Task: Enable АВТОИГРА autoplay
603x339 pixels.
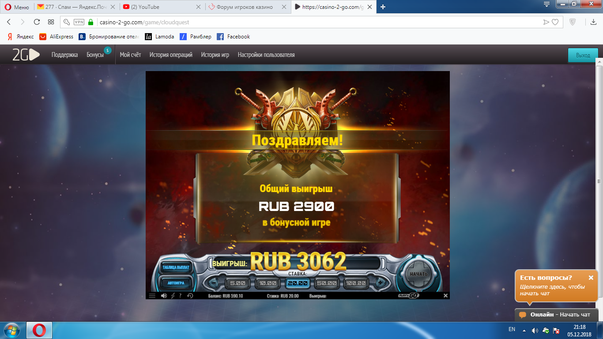Action: tap(176, 282)
